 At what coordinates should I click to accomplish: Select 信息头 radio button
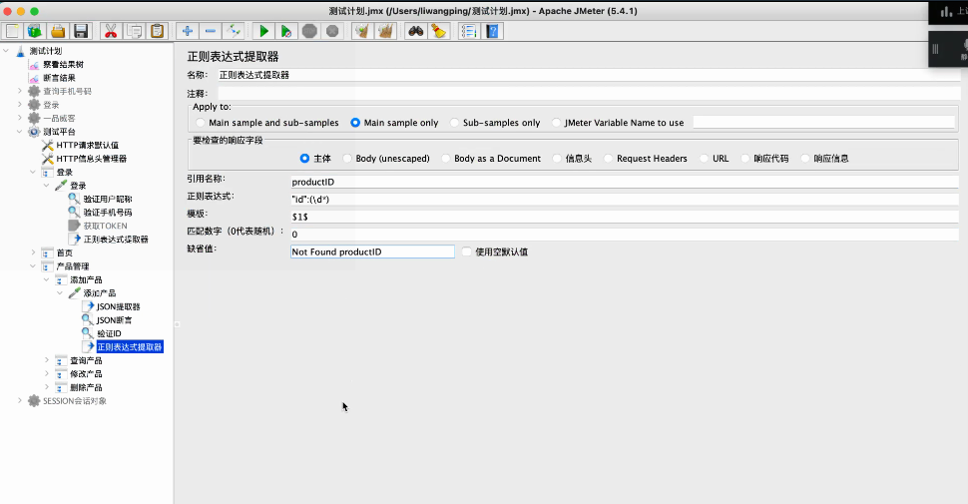click(x=557, y=158)
